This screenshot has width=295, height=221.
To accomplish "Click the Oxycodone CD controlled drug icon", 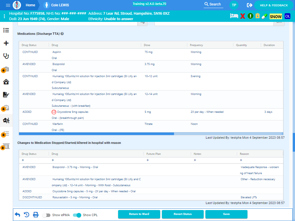I will [x=54, y=112].
